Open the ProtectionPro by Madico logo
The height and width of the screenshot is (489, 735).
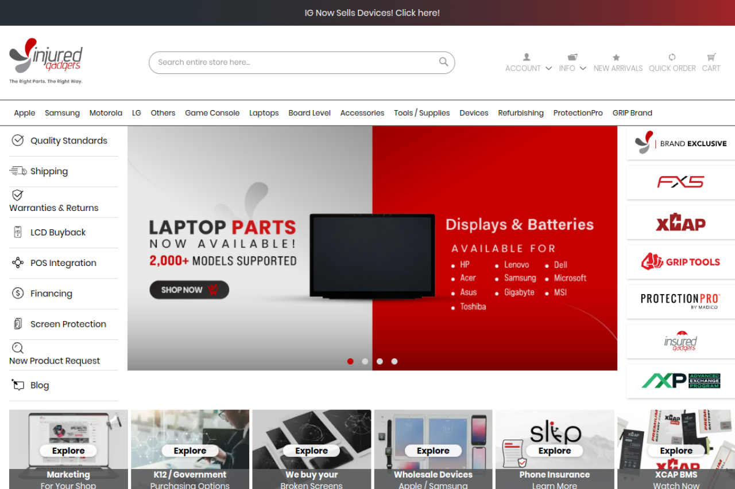click(x=680, y=302)
